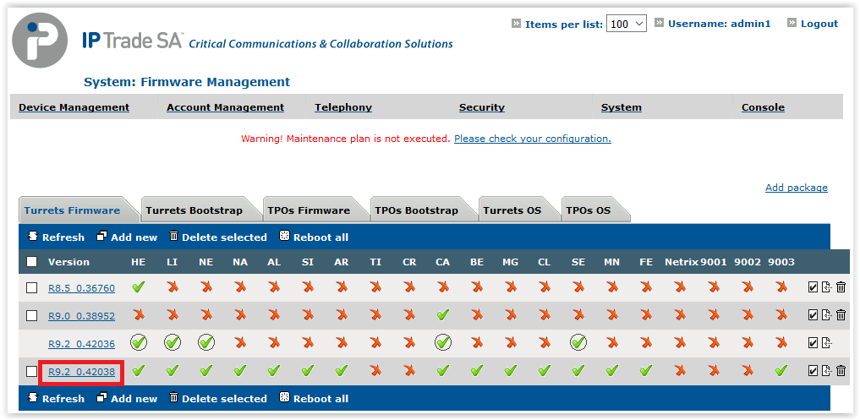
Task: Tick the checkbox for R8.5_0.36760
Action: [32, 288]
